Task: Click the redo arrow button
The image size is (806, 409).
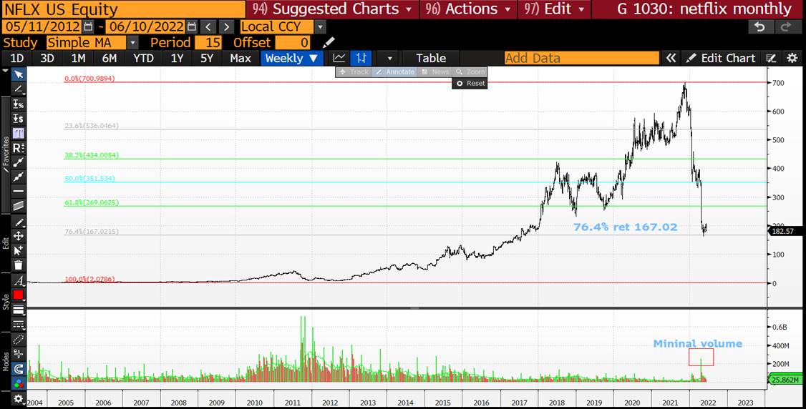Action: (x=786, y=27)
